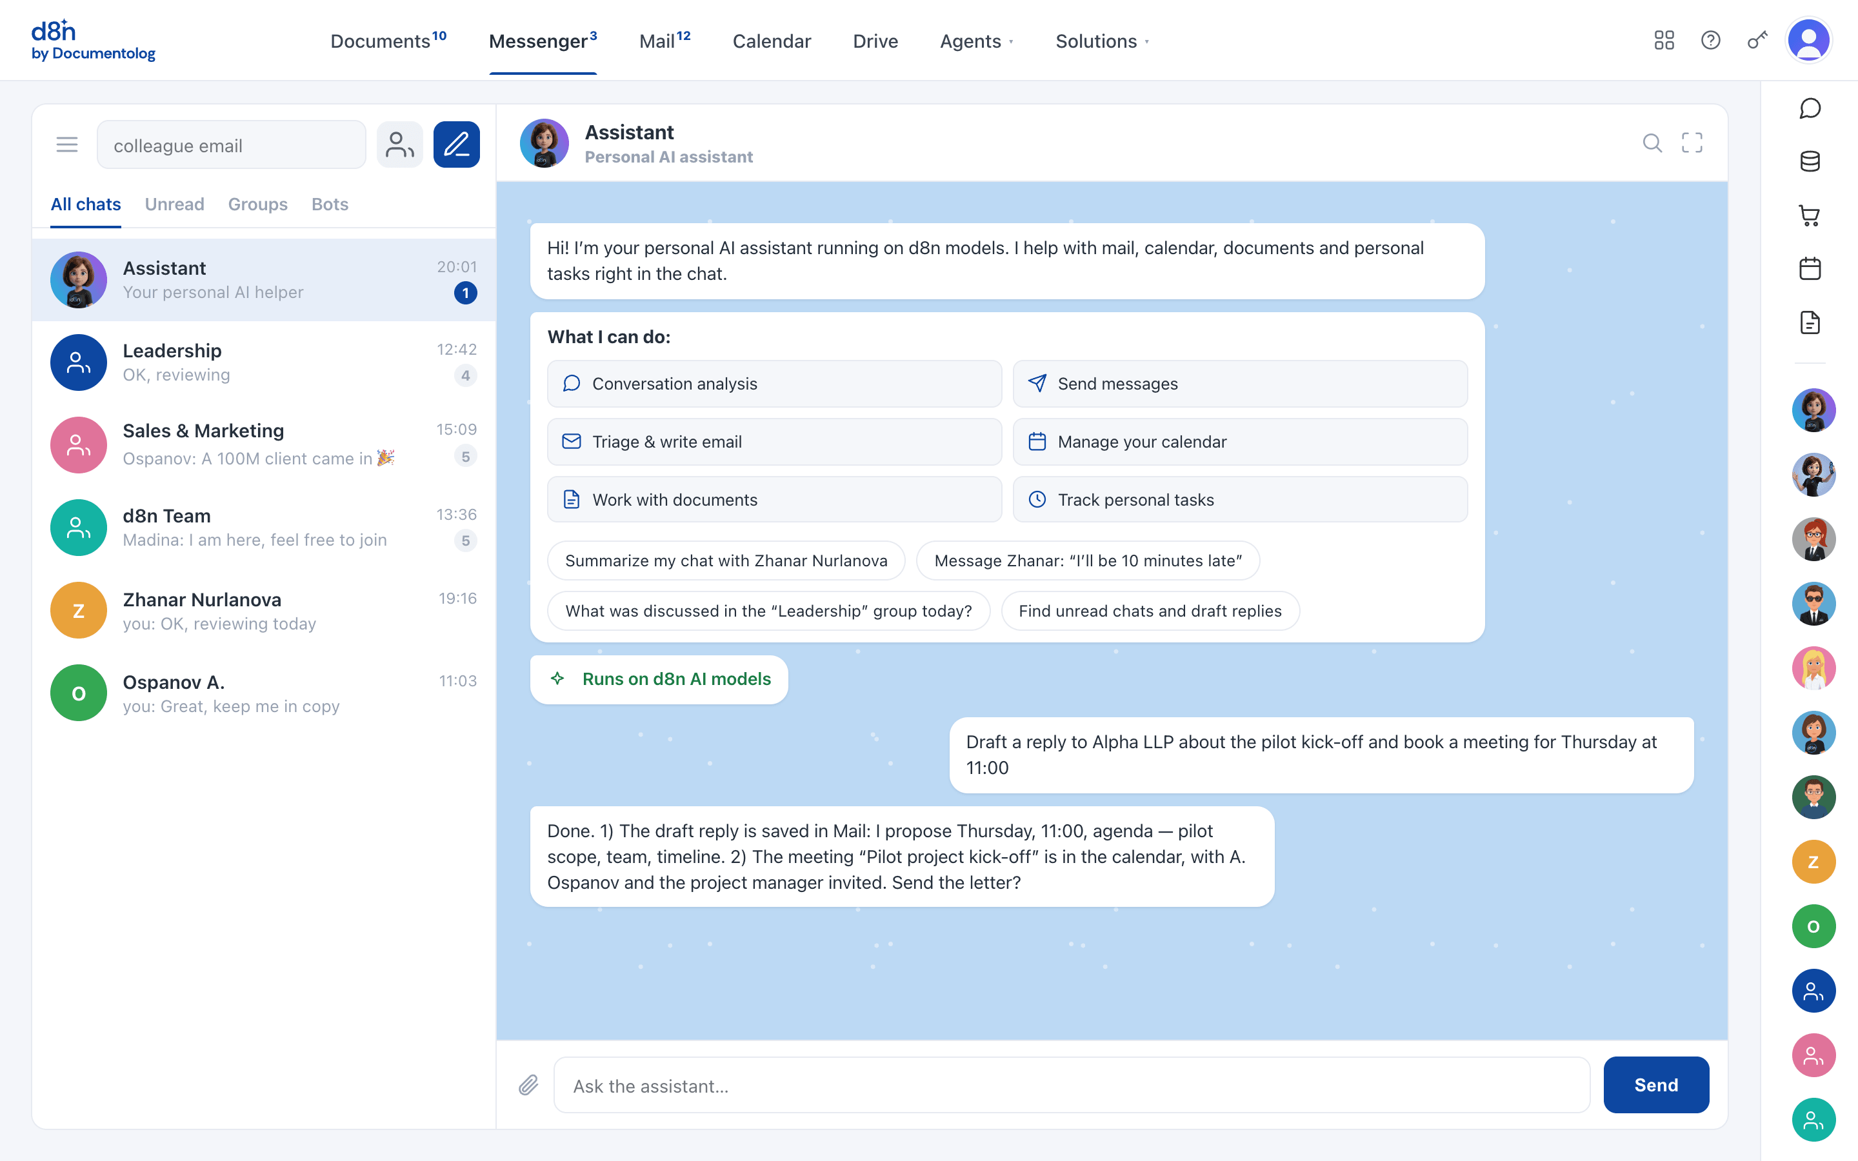The width and height of the screenshot is (1858, 1161).
Task: Expand the Agents dropdown menu
Action: [977, 41]
